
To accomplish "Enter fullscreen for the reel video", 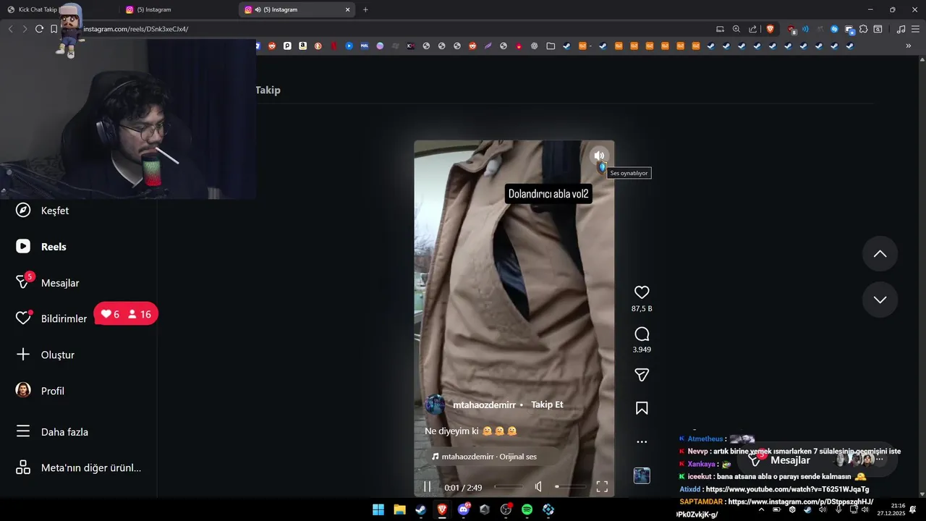I will click(602, 487).
